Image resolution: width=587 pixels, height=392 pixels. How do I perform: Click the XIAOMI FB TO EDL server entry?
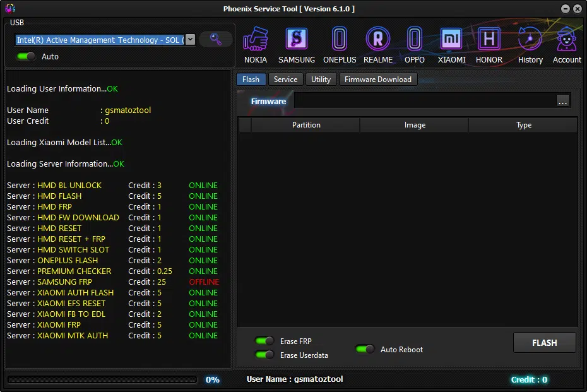click(71, 314)
